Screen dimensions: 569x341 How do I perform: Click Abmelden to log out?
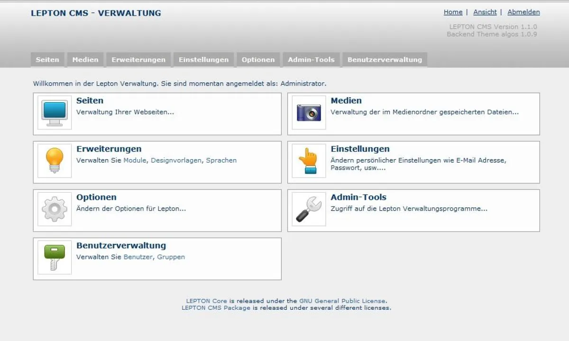(523, 12)
